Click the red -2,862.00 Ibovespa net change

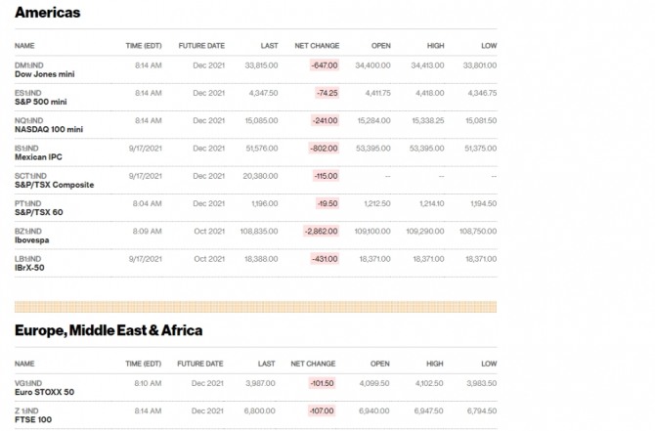click(321, 232)
